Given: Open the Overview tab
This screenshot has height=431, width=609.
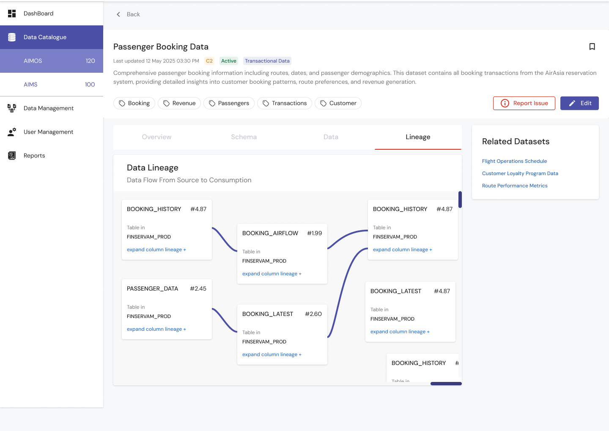Looking at the screenshot, I should 156,137.
